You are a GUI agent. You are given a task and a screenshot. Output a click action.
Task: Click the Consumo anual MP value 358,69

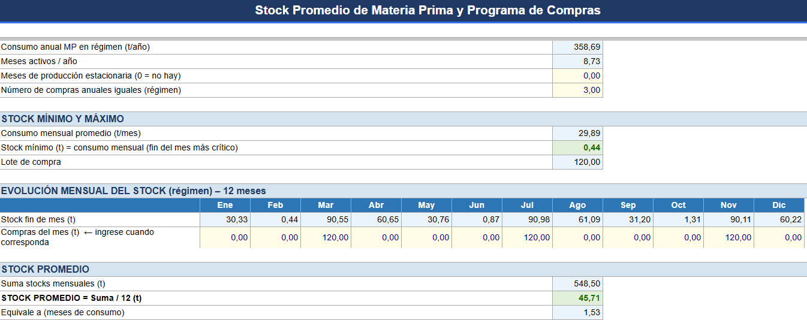tap(577, 47)
